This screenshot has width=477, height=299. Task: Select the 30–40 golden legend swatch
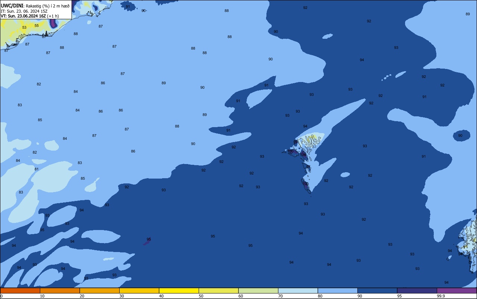pyautogui.click(x=139, y=290)
